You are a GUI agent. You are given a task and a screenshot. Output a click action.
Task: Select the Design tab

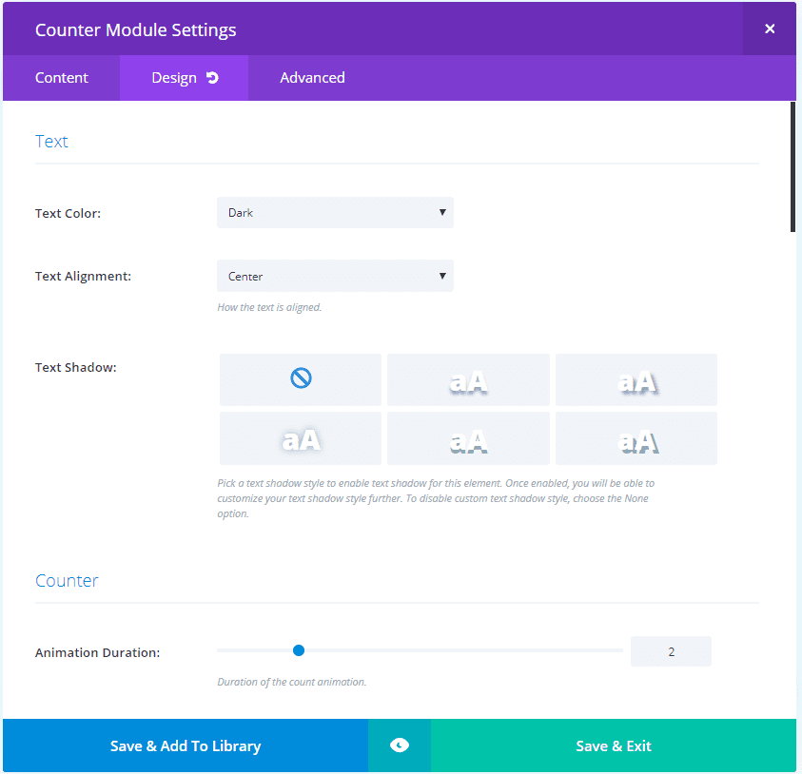point(174,78)
